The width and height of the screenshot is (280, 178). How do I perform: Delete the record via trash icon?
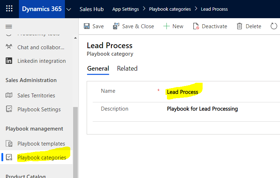pos(249,26)
